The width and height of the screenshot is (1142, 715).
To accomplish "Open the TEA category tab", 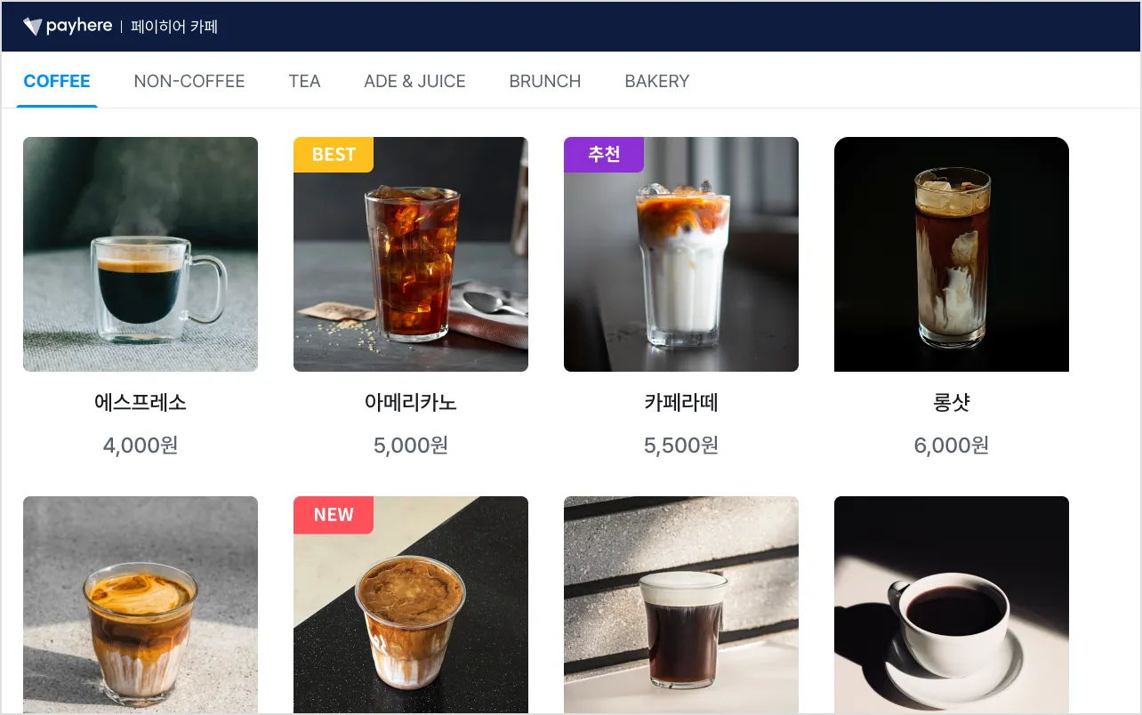I will point(304,81).
